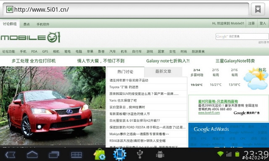Image resolution: width=269 pixels, height=161 pixels.
Task: Open the PDA nav category
Action: point(34,51)
